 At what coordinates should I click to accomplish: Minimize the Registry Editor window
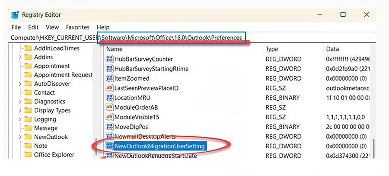click(x=319, y=15)
